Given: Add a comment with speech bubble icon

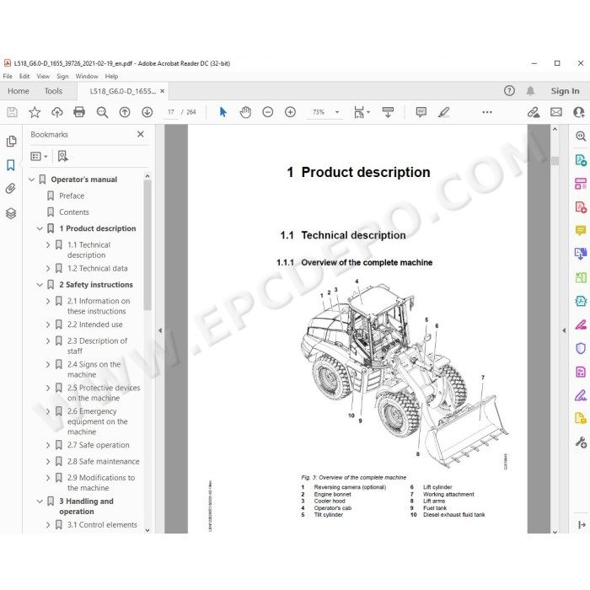Looking at the screenshot, I should (x=421, y=112).
